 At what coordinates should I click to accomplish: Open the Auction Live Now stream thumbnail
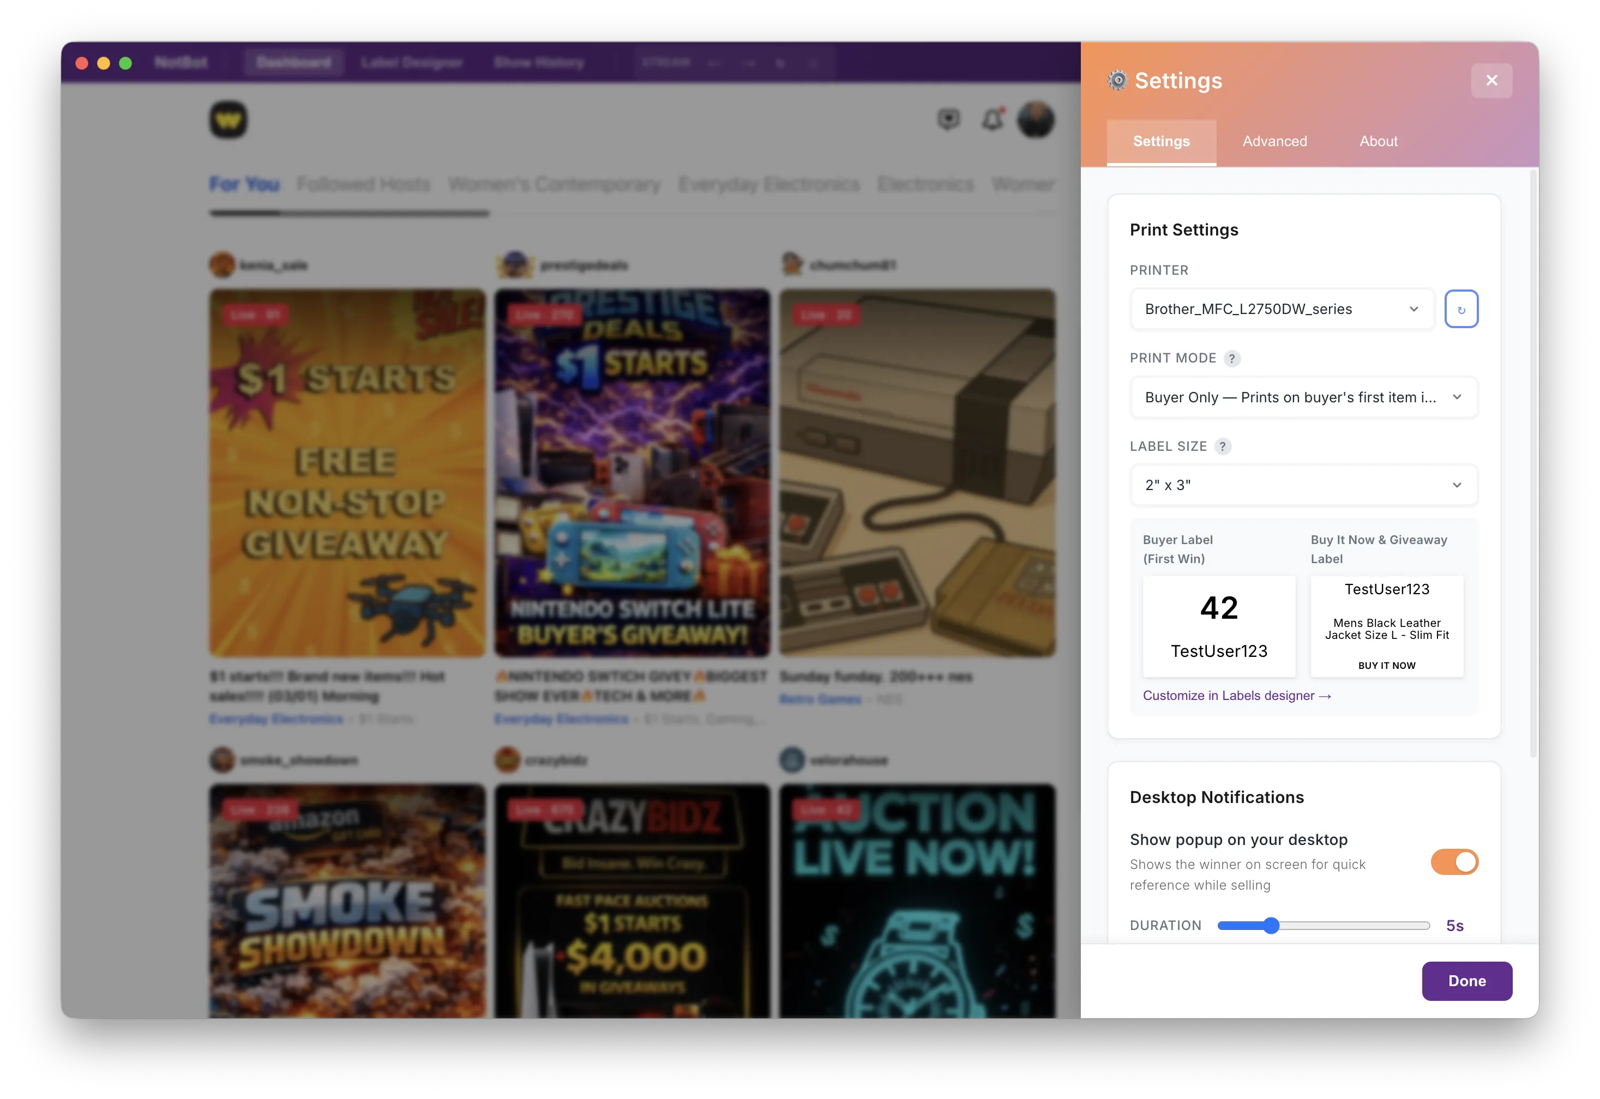(x=917, y=901)
